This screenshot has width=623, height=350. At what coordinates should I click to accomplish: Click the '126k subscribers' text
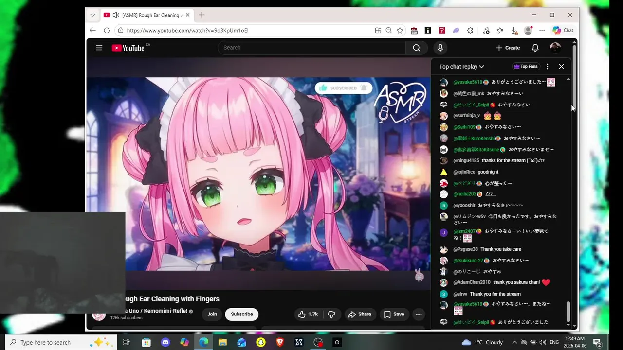(127, 318)
